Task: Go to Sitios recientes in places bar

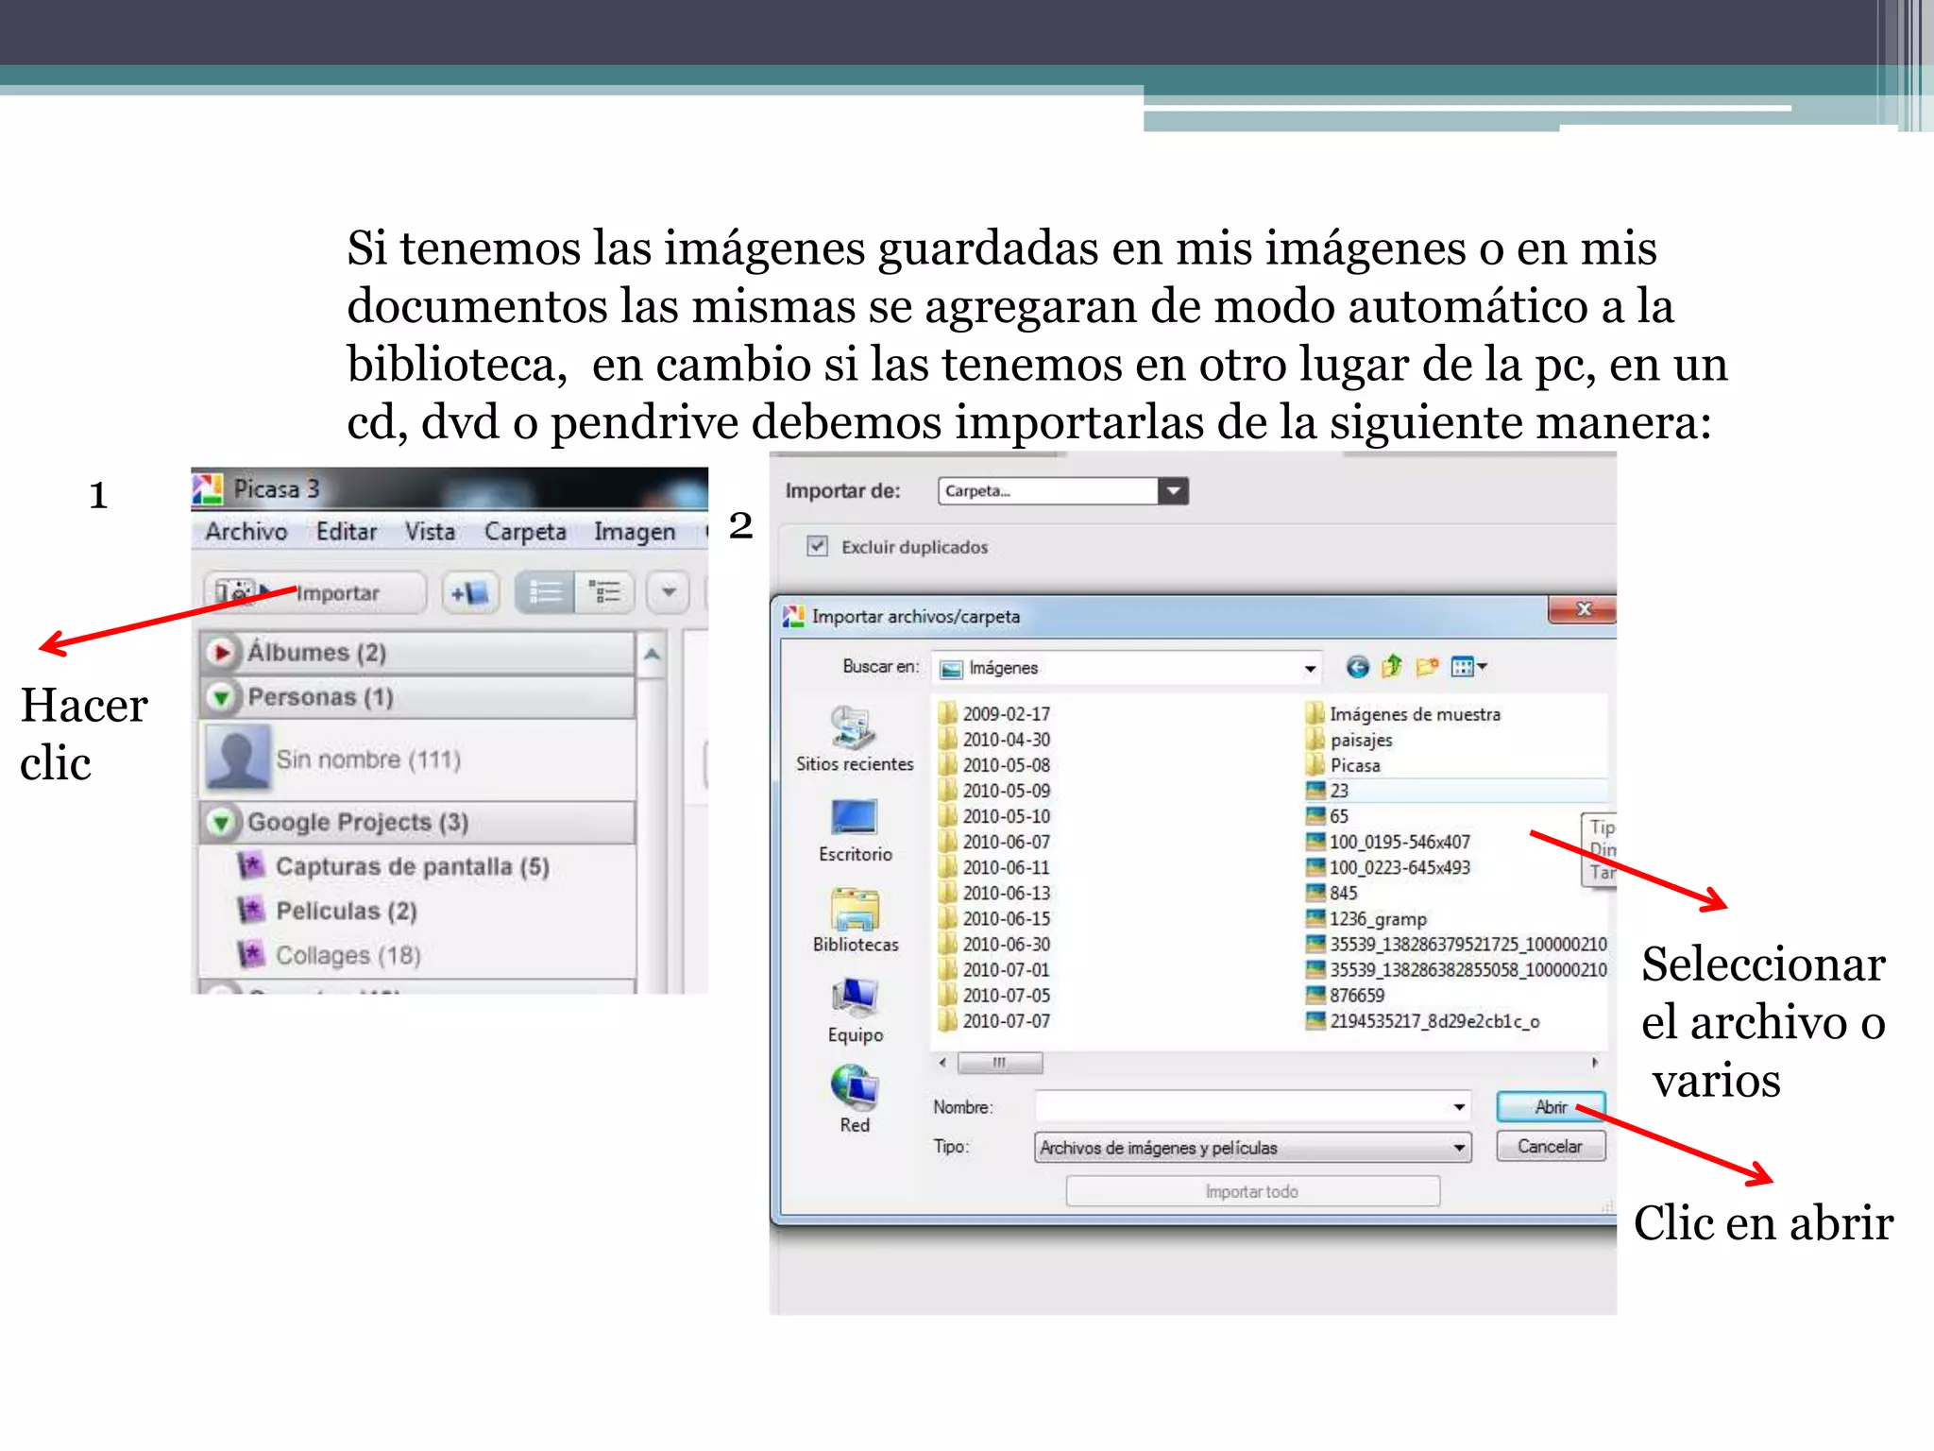Action: (x=855, y=740)
